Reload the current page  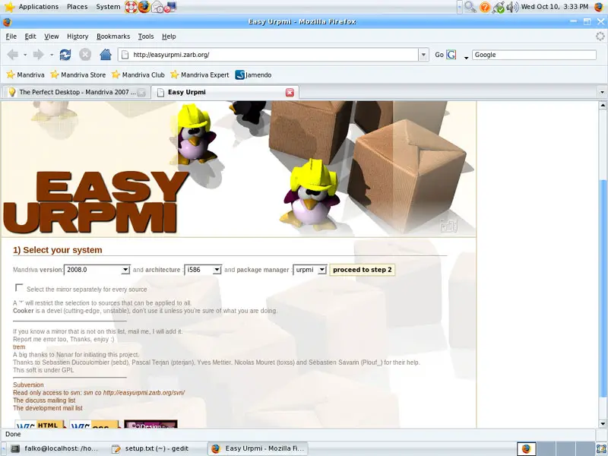pyautogui.click(x=65, y=55)
